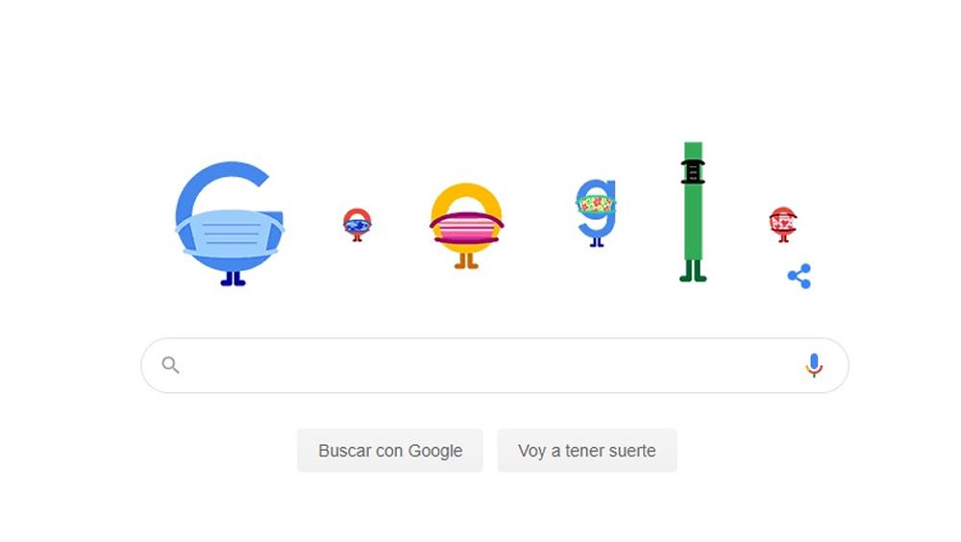
Task: Click the blue feet of the small g
Action: pos(597,243)
